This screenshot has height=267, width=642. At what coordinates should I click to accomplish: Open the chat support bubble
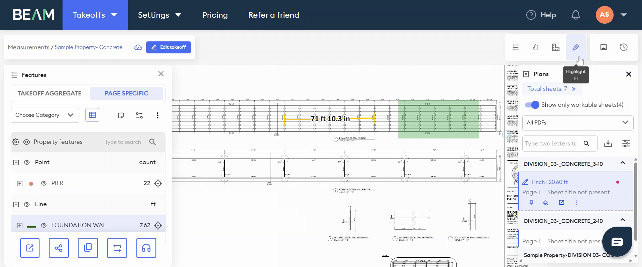pyautogui.click(x=617, y=242)
